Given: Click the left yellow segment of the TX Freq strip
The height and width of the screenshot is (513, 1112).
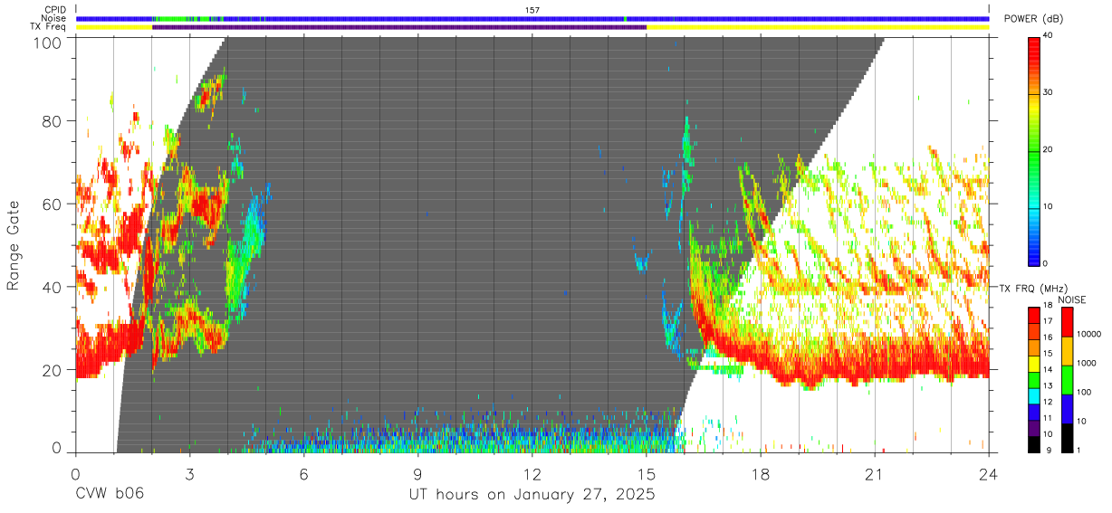Looking at the screenshot, I should point(114,27).
